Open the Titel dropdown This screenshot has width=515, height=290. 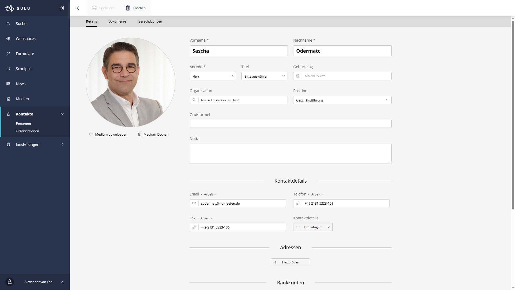point(264,76)
